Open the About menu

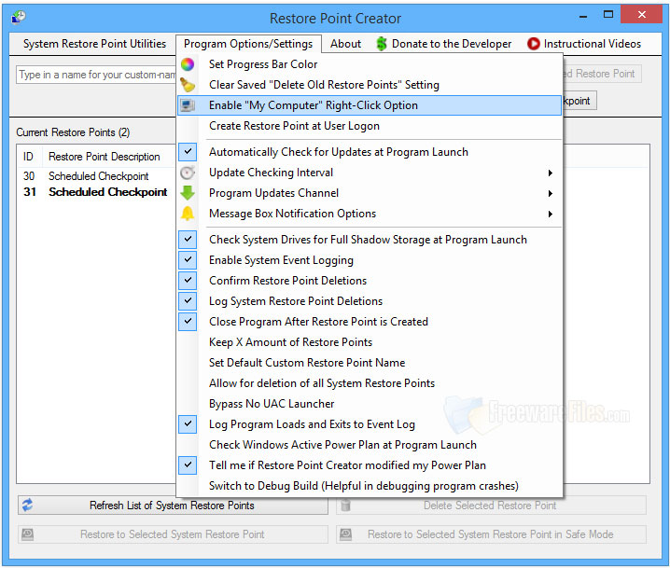coord(345,44)
